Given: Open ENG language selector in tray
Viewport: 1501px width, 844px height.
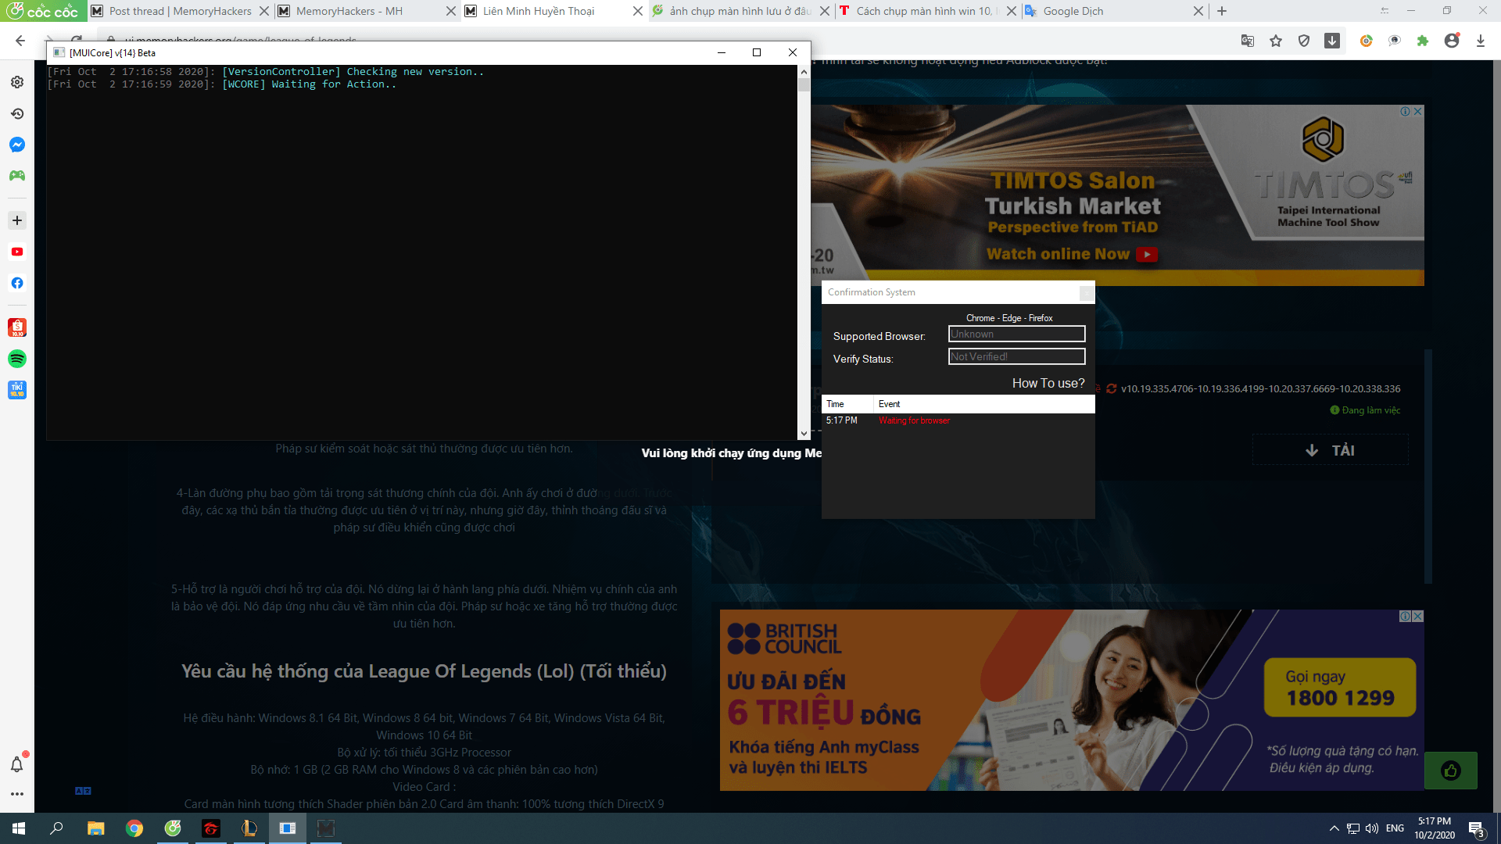Looking at the screenshot, I should coord(1395,828).
